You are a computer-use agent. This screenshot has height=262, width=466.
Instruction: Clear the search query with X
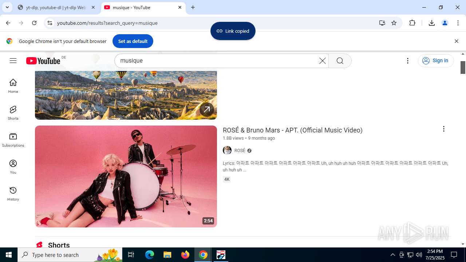click(x=323, y=61)
